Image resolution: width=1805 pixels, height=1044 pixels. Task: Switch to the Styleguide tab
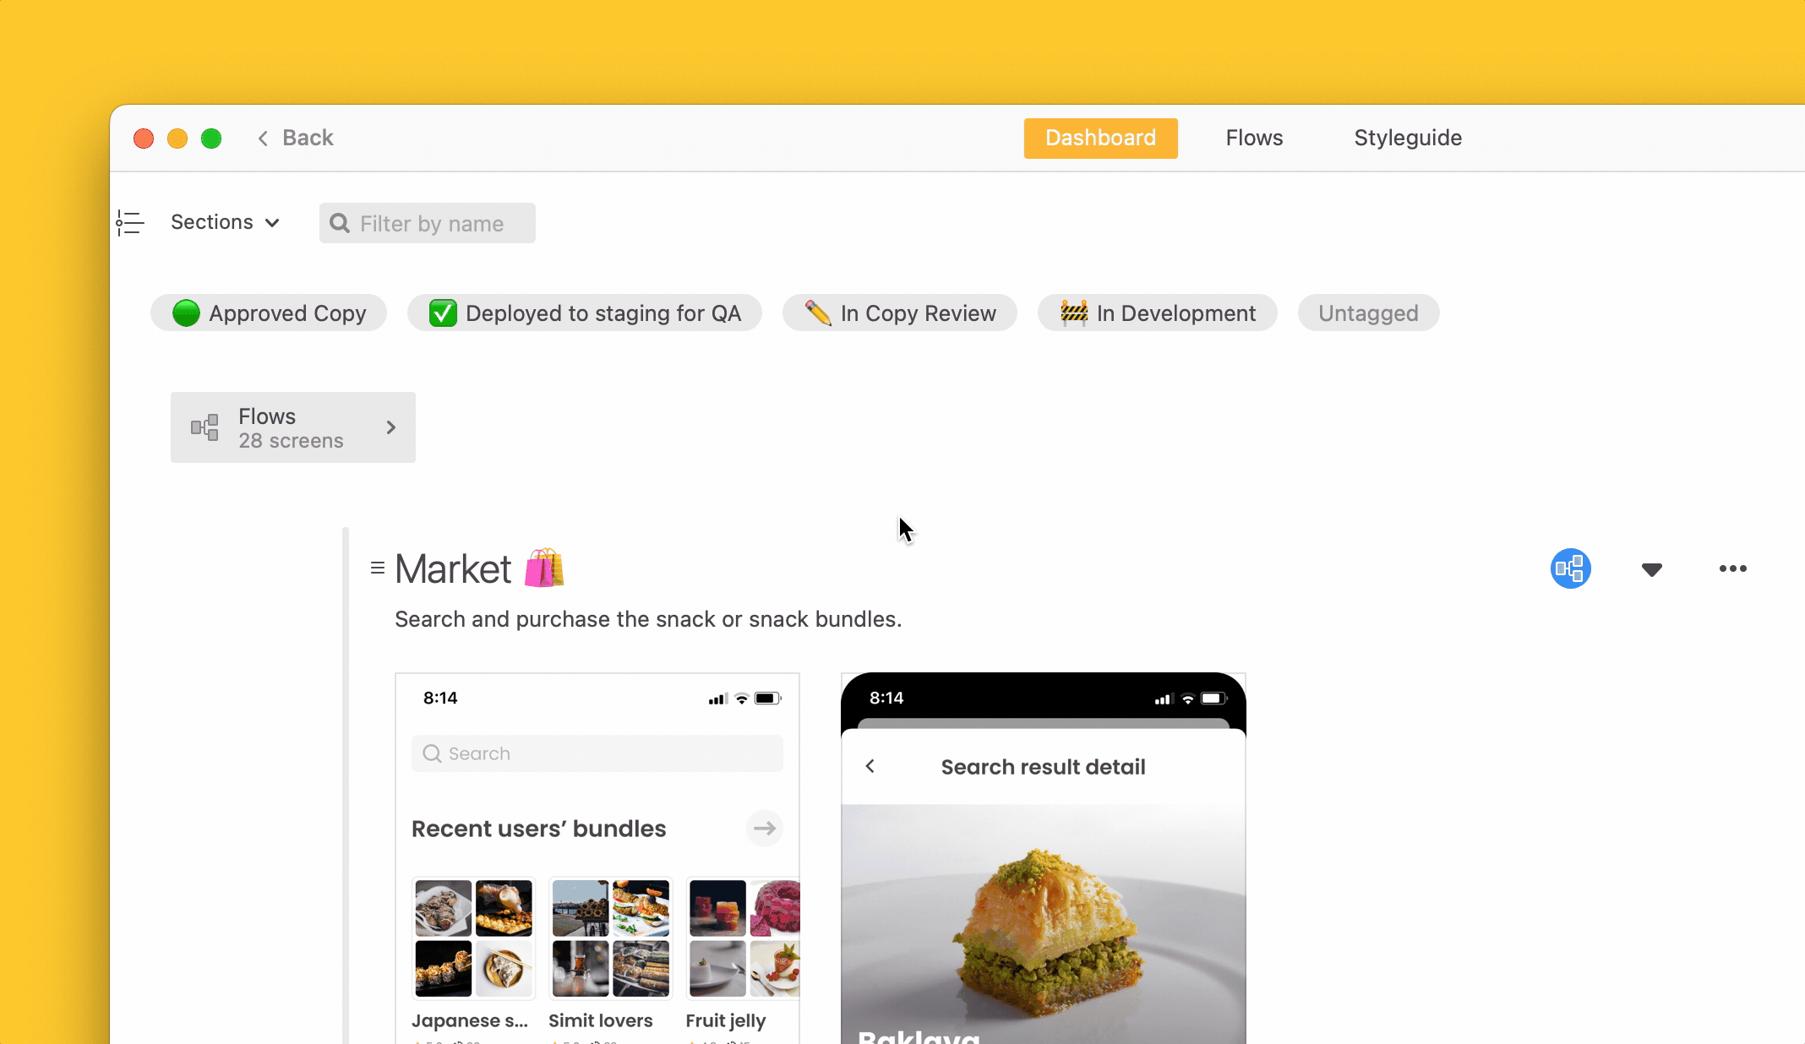tap(1409, 138)
